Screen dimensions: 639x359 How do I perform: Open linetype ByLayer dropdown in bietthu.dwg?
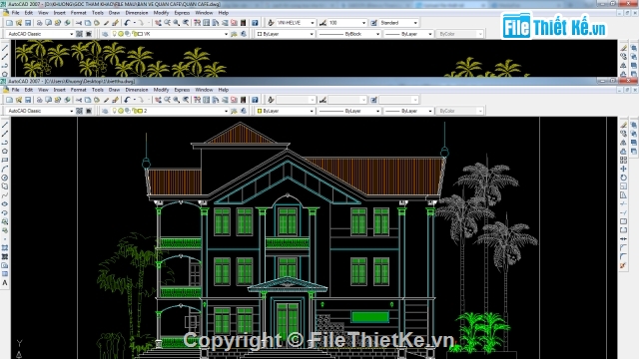348,111
